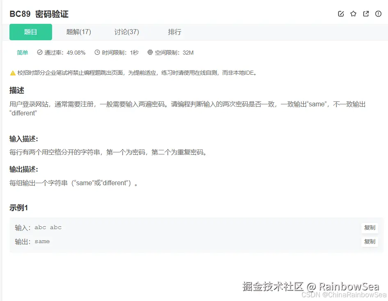Copy the sample output with 复制 button
Screen dimensions: 388x301
click(369, 242)
